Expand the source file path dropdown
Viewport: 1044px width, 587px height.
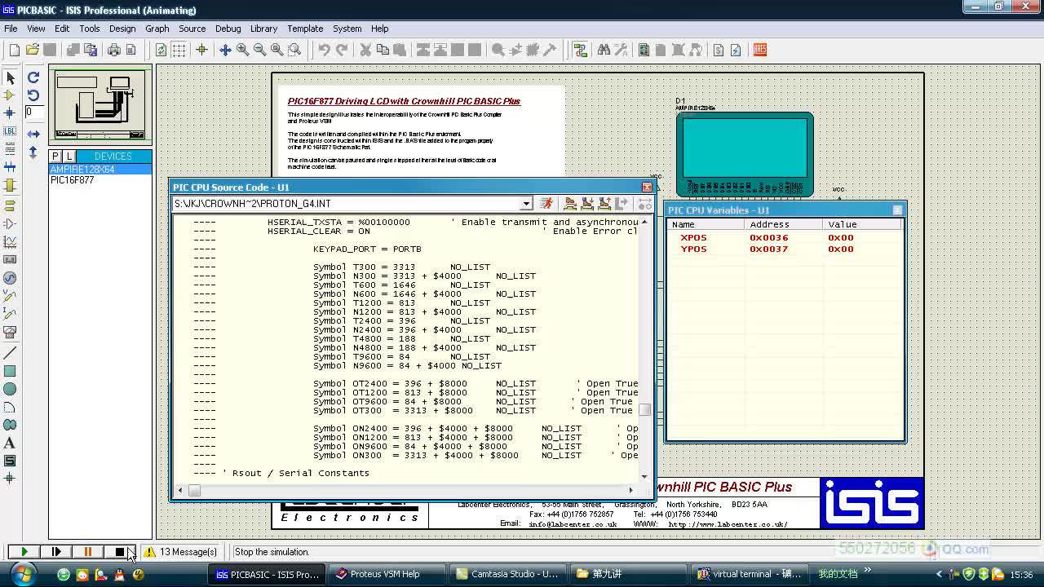(526, 204)
